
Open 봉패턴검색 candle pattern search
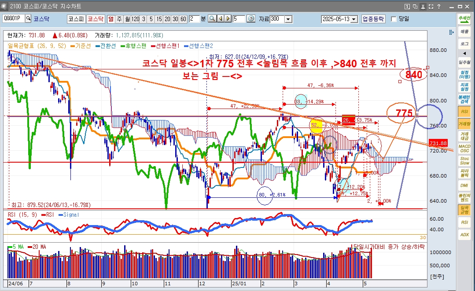click(x=464, y=99)
